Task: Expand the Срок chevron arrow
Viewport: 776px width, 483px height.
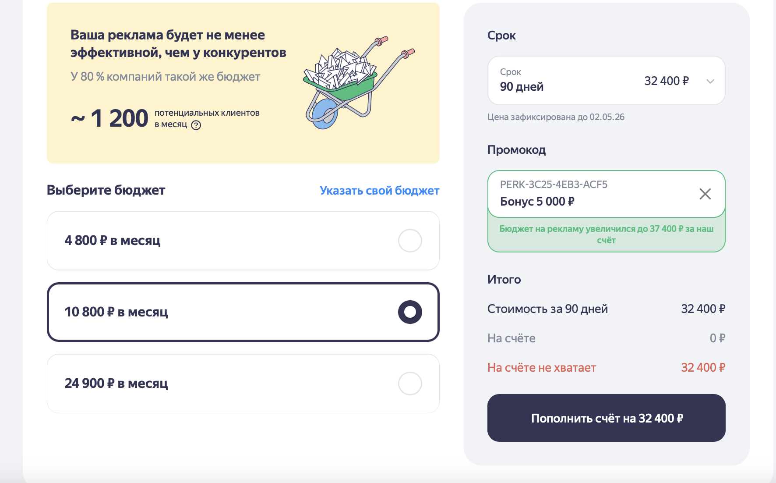Action: [710, 81]
